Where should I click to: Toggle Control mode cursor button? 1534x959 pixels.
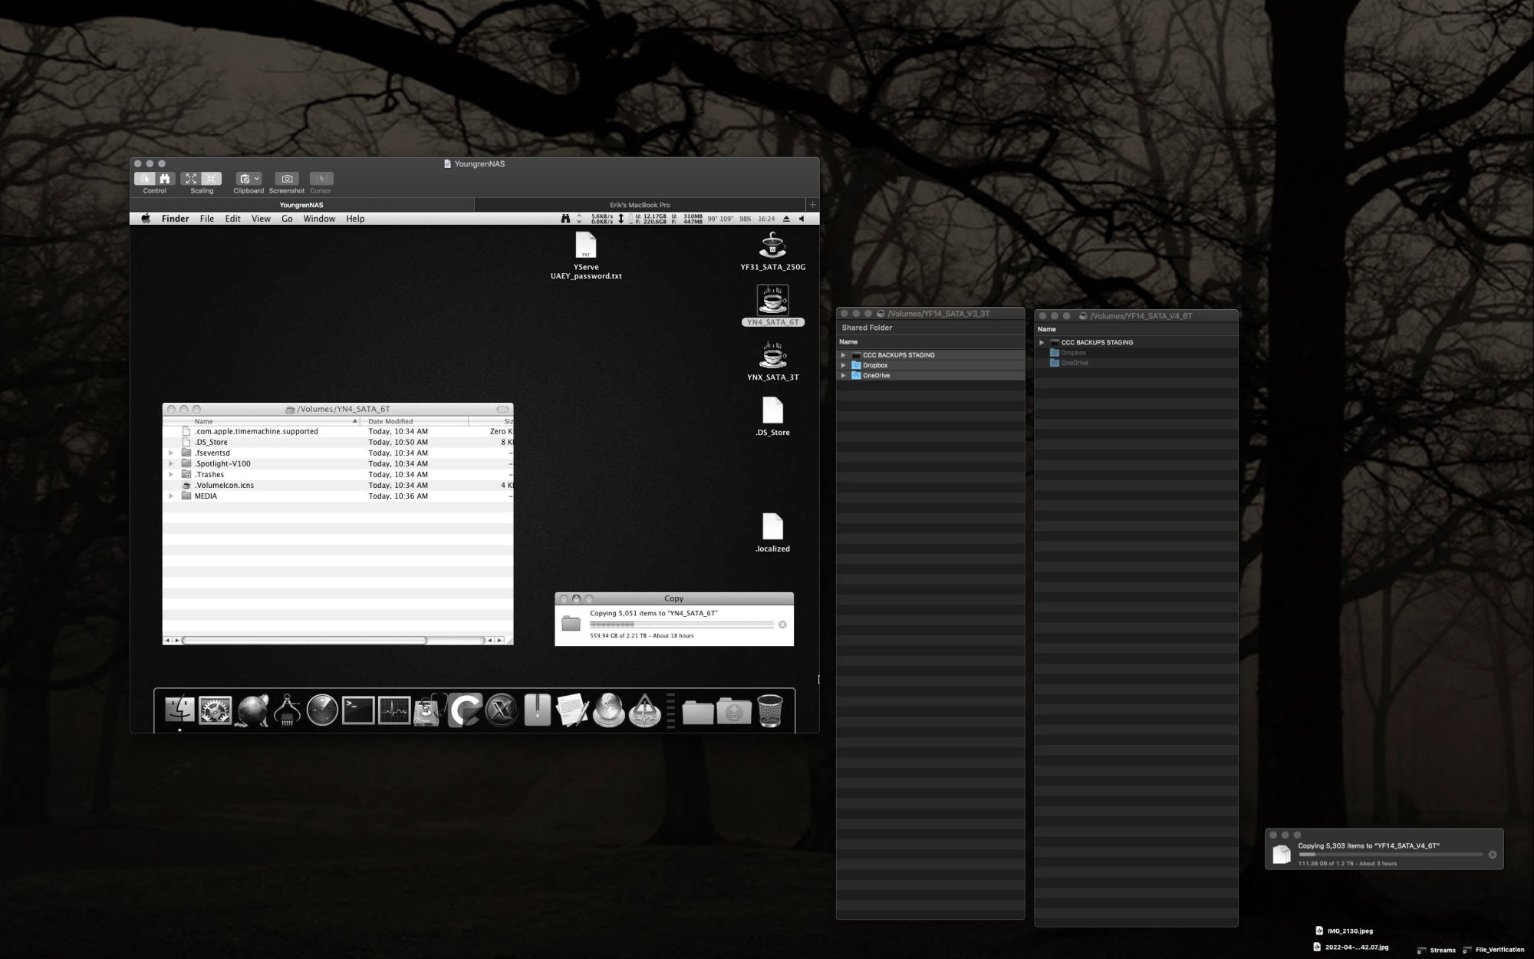(145, 179)
